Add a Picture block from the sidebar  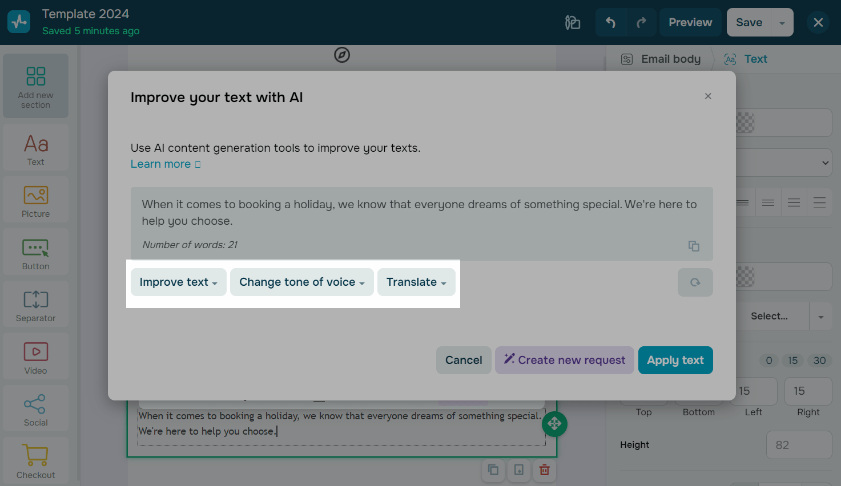pos(35,201)
